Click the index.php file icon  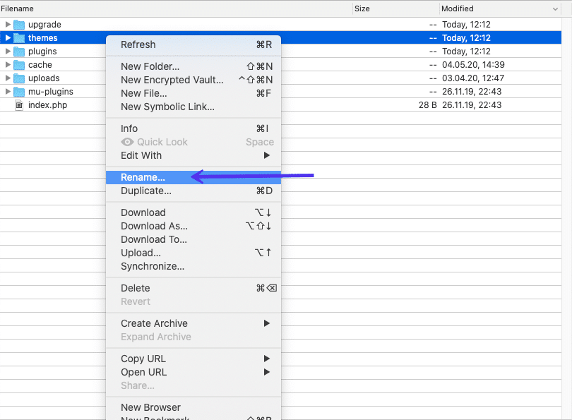point(18,104)
